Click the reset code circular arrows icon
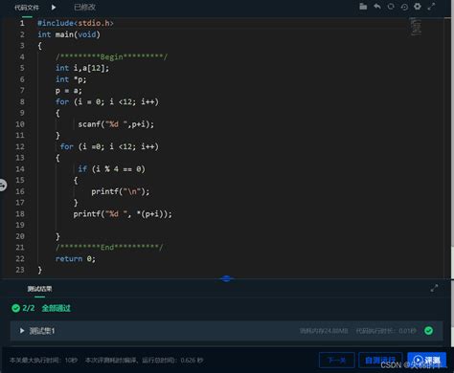The height and width of the screenshot is (373, 454). coord(391,7)
